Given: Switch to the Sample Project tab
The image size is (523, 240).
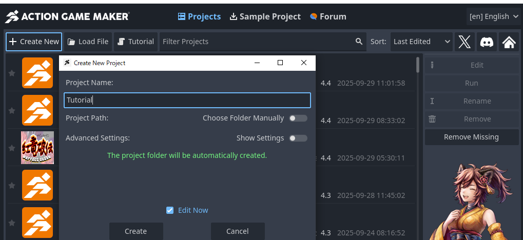Looking at the screenshot, I should click(265, 16).
